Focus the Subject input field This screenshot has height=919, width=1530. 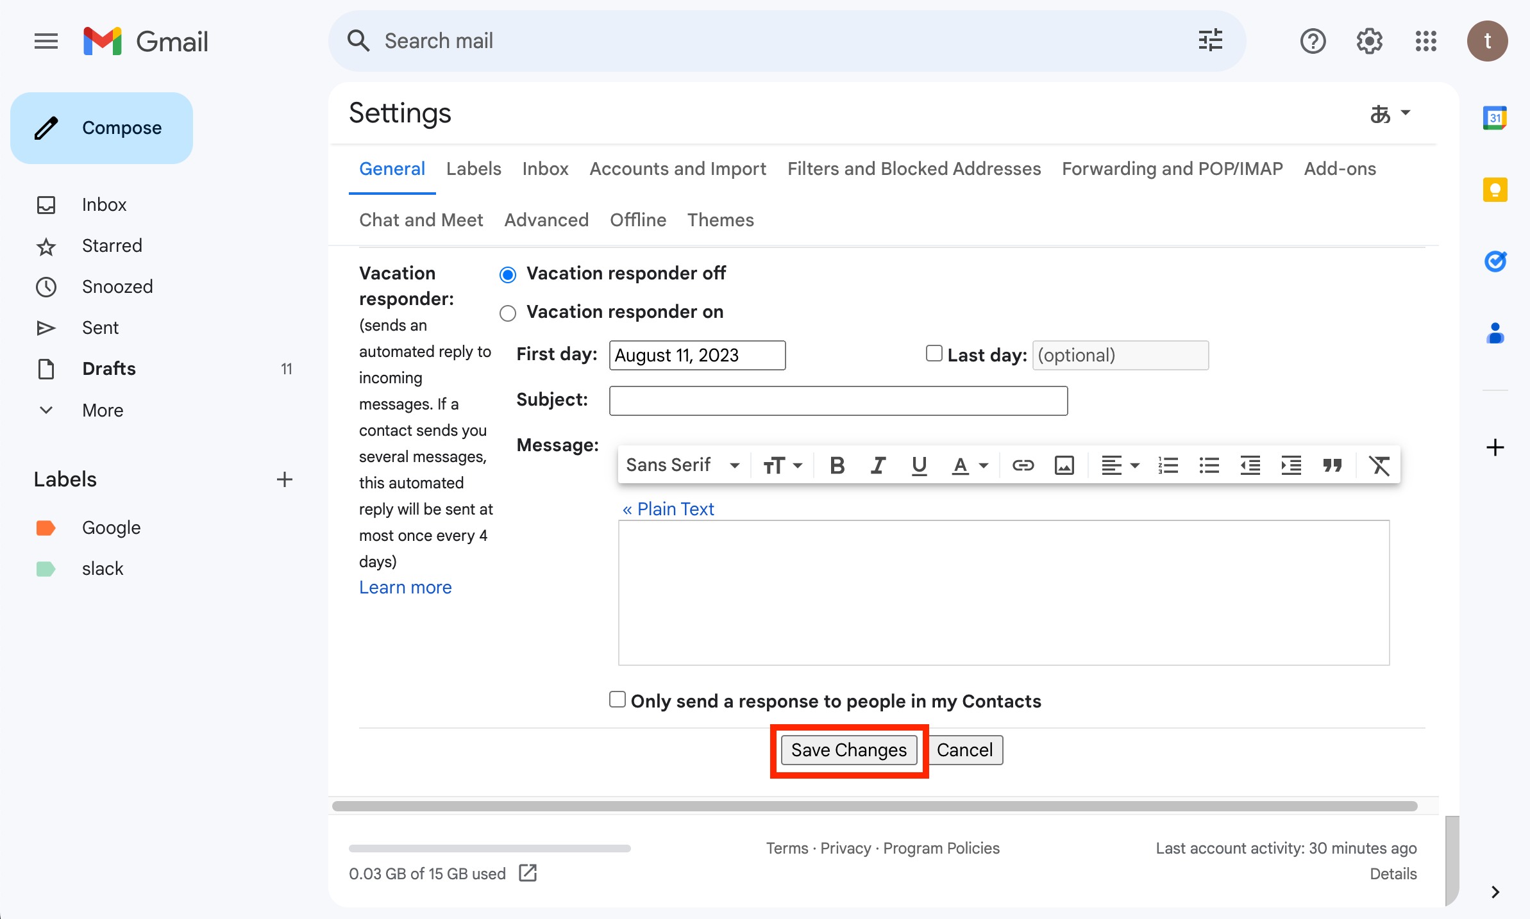tap(839, 401)
